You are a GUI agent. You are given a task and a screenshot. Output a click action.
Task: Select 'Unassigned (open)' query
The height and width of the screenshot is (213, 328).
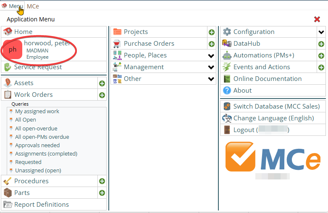click(x=38, y=171)
